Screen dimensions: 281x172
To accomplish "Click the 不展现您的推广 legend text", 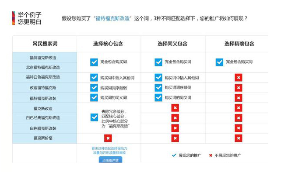I will pos(228,155).
